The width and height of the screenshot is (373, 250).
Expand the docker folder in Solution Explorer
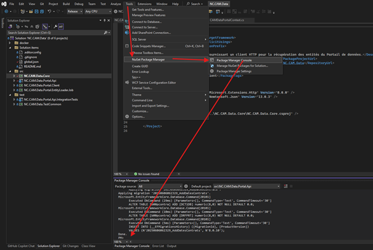point(10,43)
